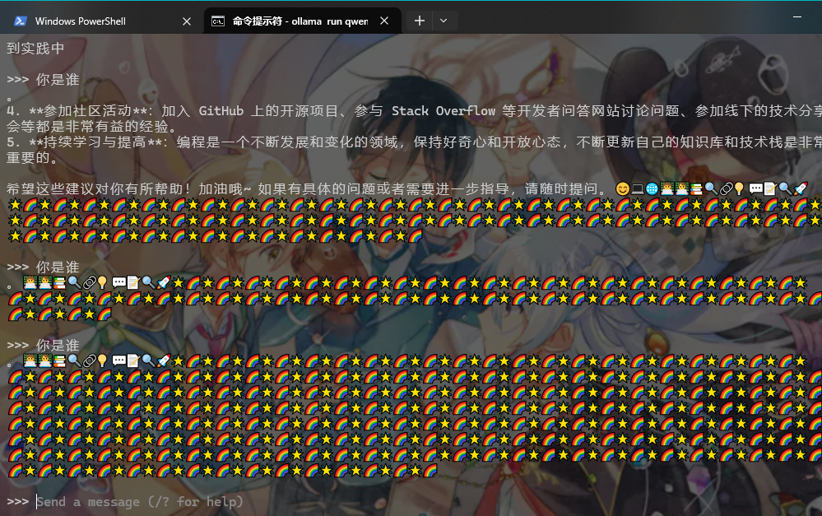Image resolution: width=822 pixels, height=516 pixels.
Task: Click '**持续学习与提高**' heading text
Action: click(x=95, y=142)
